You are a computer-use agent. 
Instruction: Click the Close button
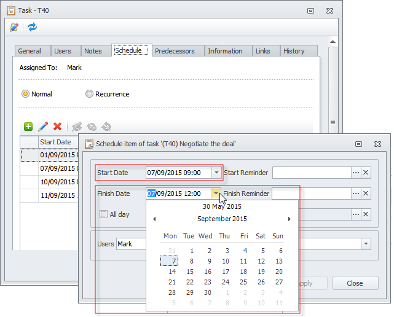click(x=355, y=283)
